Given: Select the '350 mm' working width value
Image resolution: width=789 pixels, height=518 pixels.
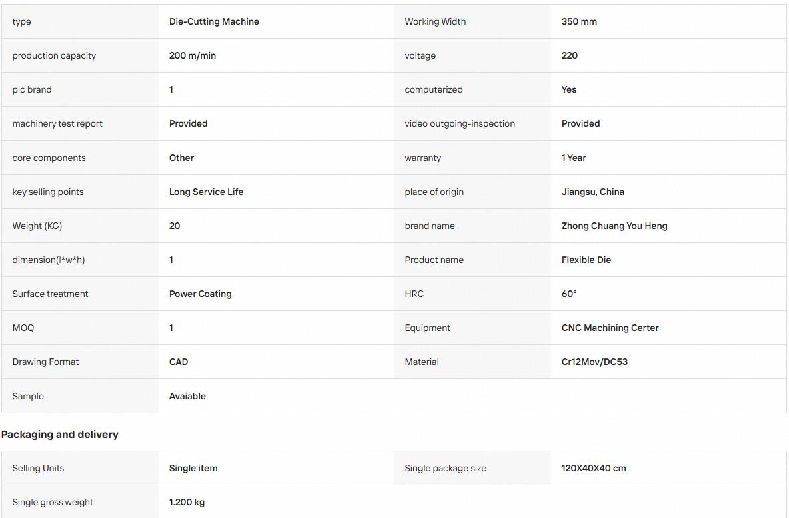Looking at the screenshot, I should (579, 21).
